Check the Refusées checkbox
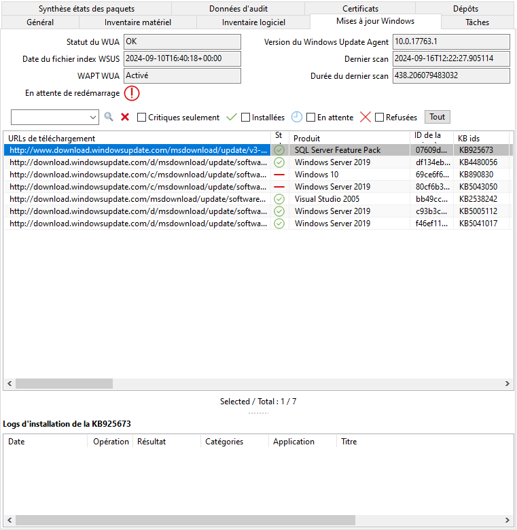 point(380,118)
